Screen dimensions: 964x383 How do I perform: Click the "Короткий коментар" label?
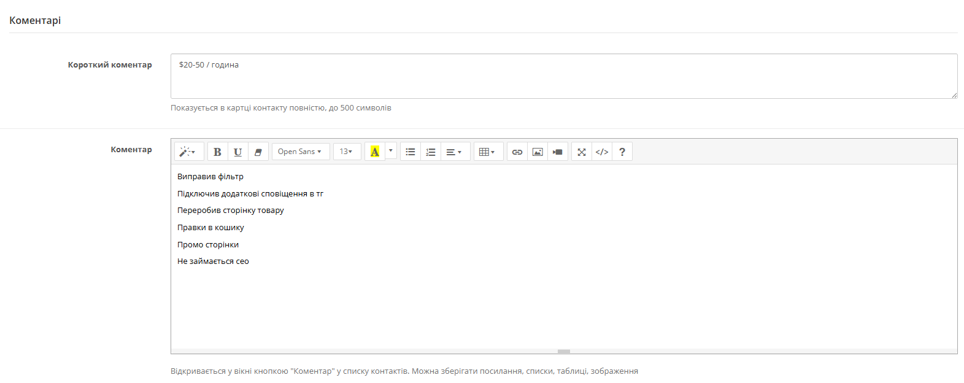coord(110,64)
